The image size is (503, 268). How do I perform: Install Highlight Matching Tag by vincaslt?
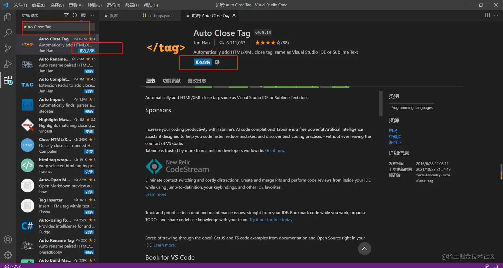pos(89,131)
